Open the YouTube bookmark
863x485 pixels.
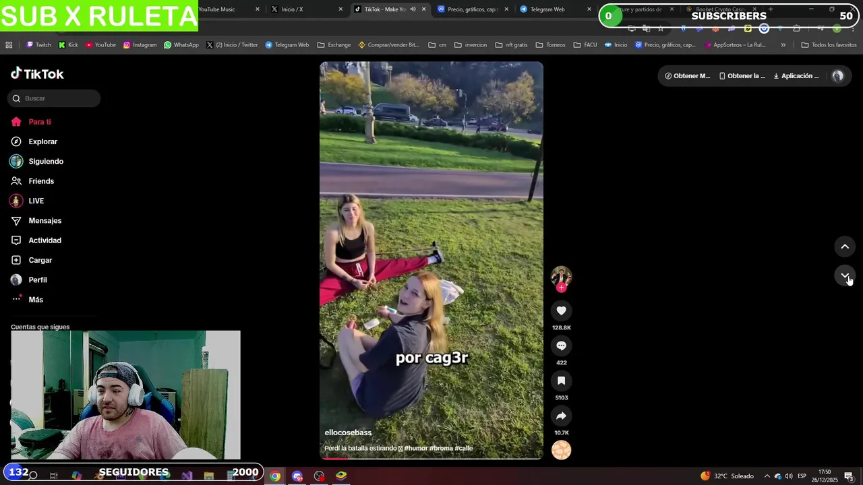100,45
